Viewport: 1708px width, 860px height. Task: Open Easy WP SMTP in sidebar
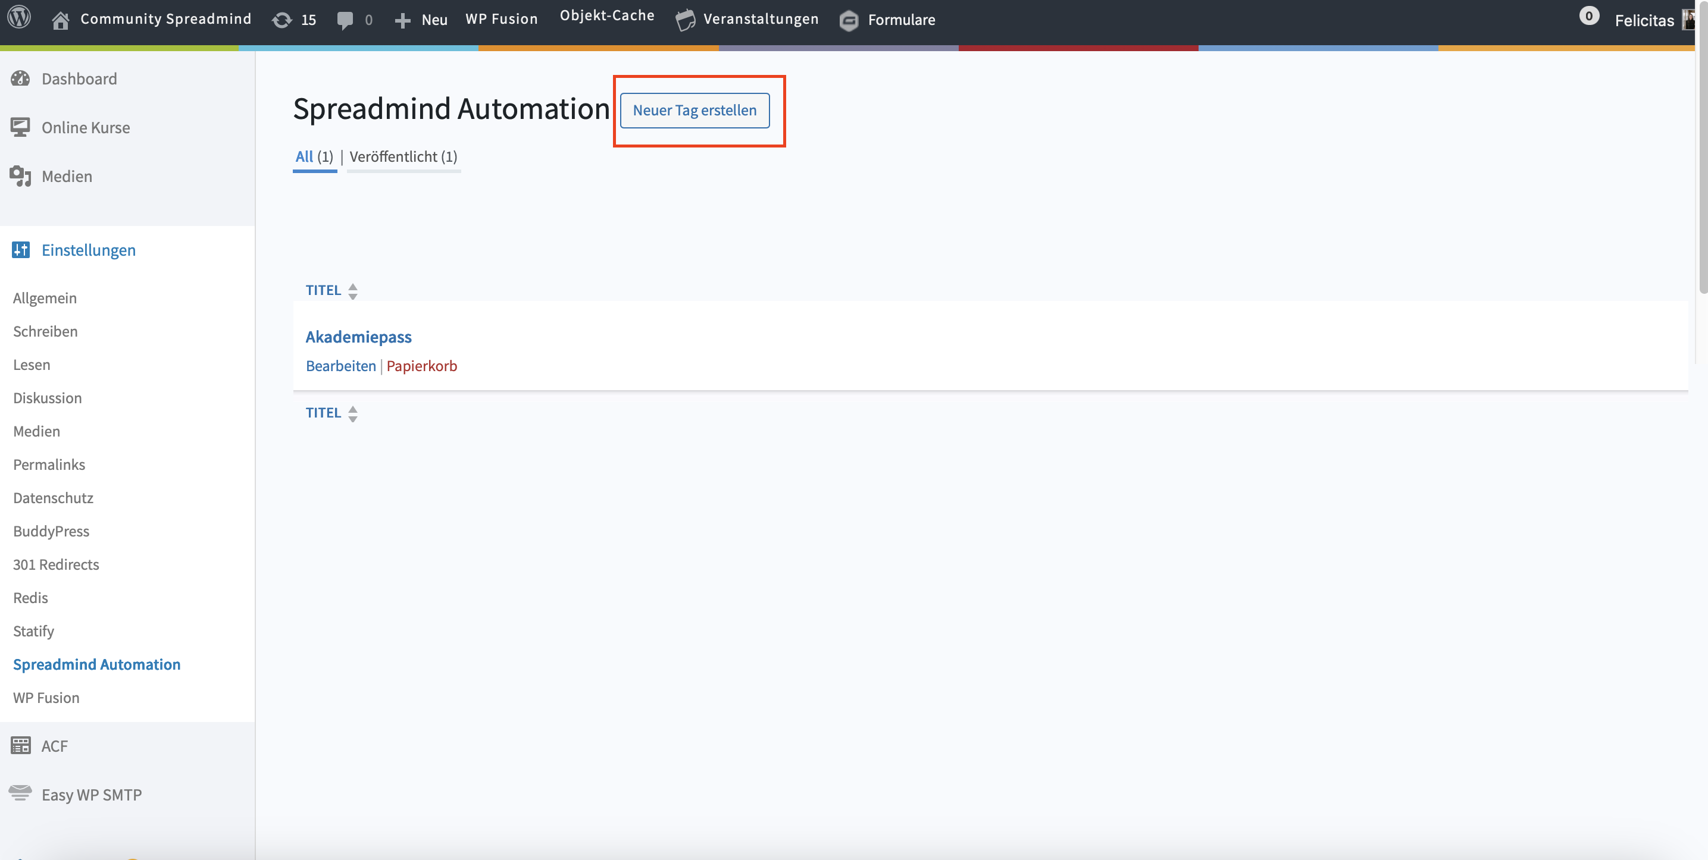(92, 795)
